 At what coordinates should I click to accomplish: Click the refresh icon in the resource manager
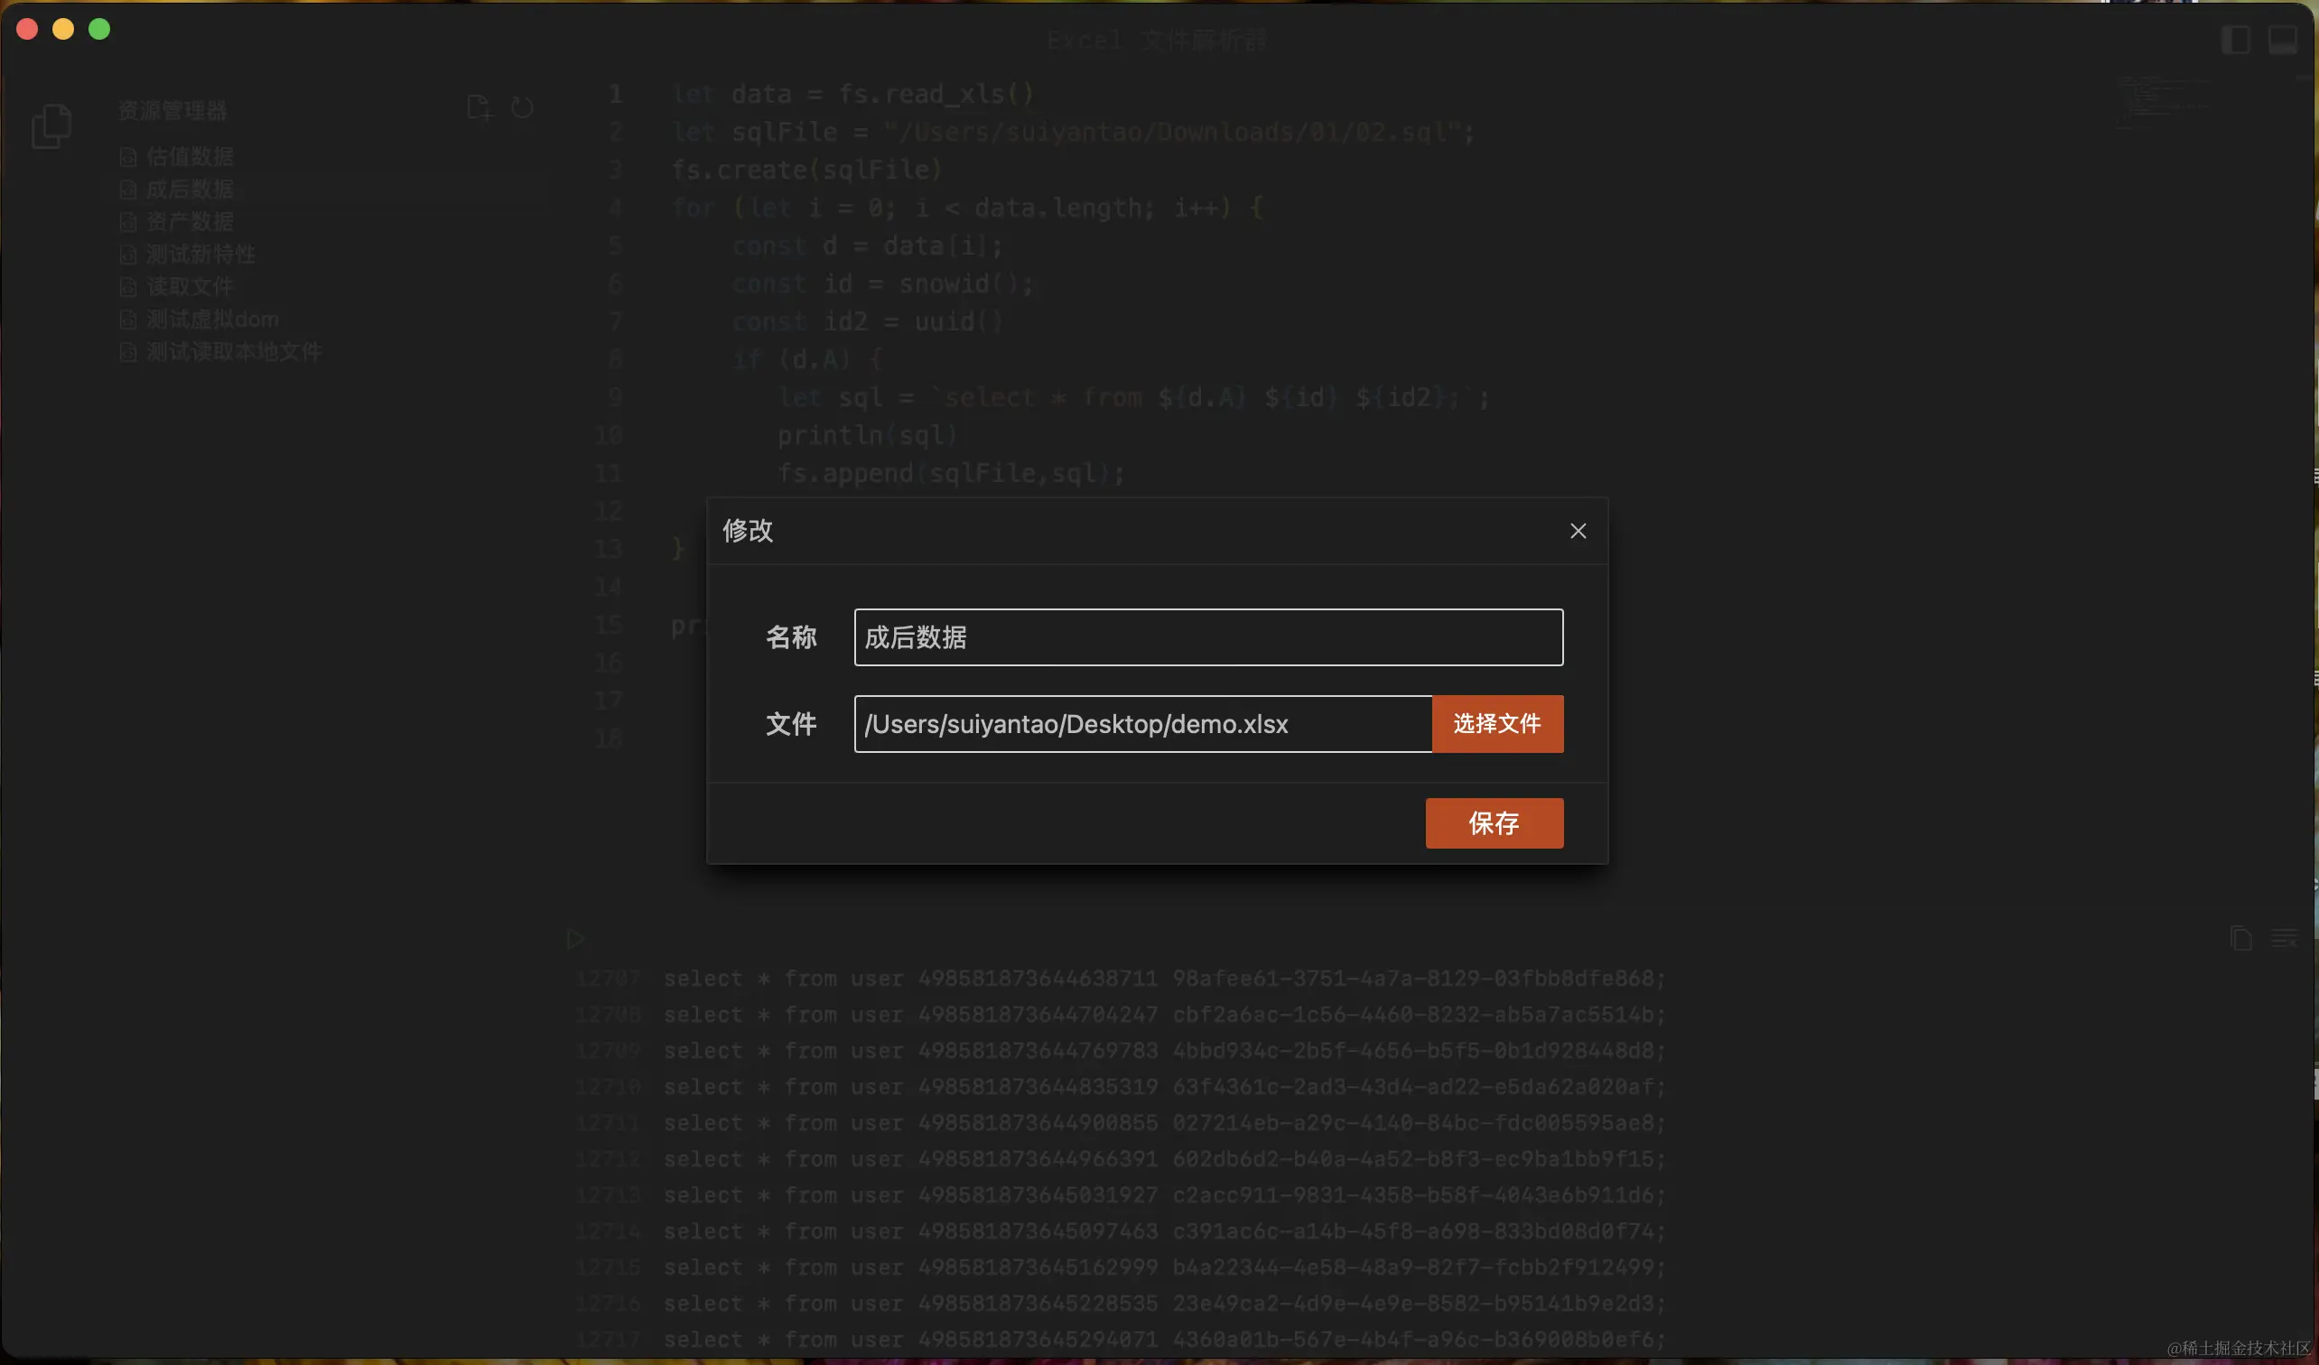[522, 107]
